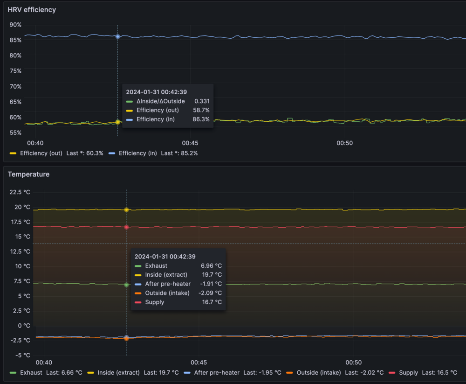Toggle After pre-heater series label in legend
466x384 pixels.
pyautogui.click(x=217, y=373)
